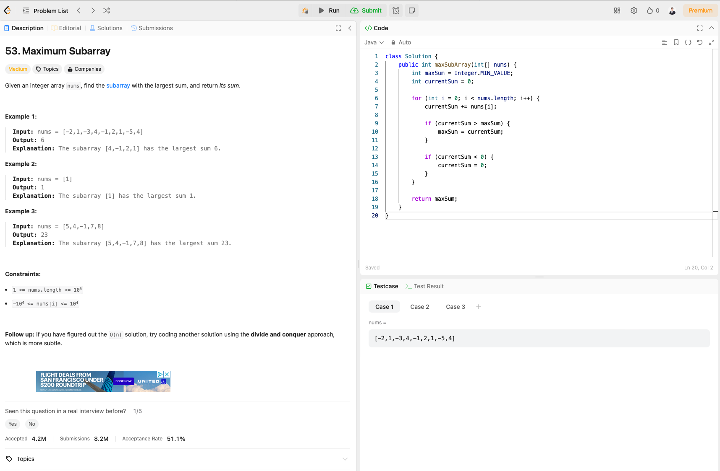Switch to the Testcase tab
Image resolution: width=720 pixels, height=471 pixels.
tap(382, 286)
